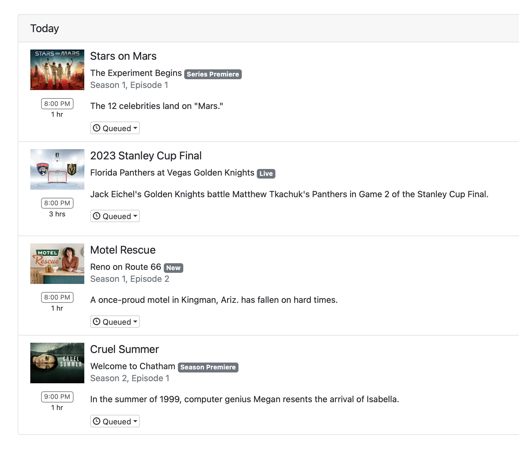Viewport: 519px width, 455px height.
Task: Open Stars on Mars Queued dropdown
Action: [x=115, y=128]
